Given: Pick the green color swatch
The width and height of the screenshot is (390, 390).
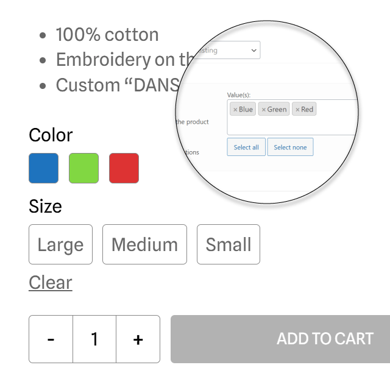Looking at the screenshot, I should [84, 168].
